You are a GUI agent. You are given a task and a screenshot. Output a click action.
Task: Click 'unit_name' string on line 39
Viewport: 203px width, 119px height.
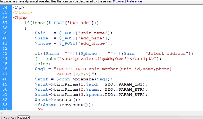(93, 33)
